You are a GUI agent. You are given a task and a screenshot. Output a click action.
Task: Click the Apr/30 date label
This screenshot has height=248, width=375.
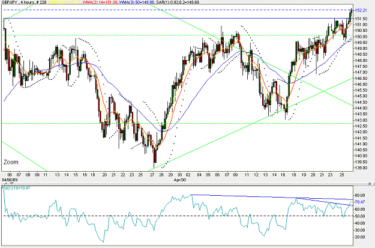click(x=179, y=180)
